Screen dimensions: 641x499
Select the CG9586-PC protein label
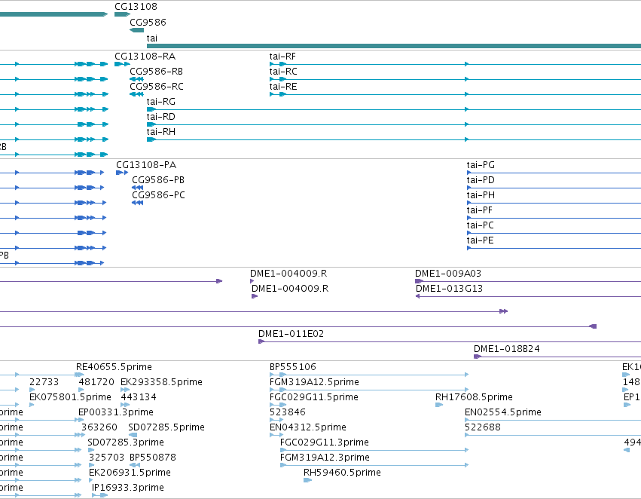pyautogui.click(x=158, y=195)
